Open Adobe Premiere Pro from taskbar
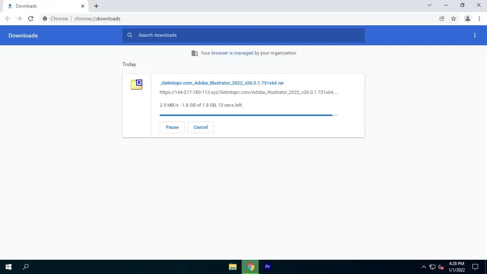Screen dimensions: 487x274 (268, 267)
